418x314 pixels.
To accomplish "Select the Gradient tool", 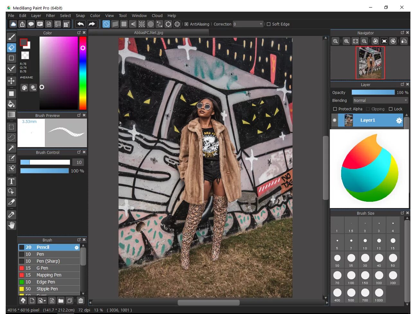I will coord(11,115).
